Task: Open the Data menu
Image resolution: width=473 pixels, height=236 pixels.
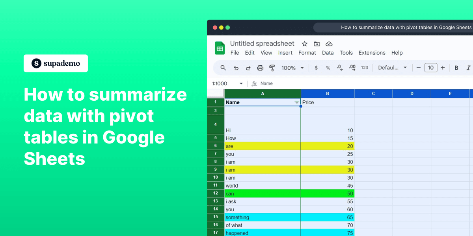Action: [328, 53]
